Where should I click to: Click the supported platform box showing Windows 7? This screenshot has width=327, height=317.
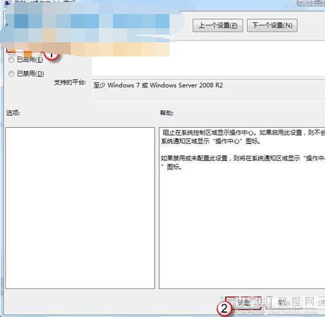click(208, 90)
